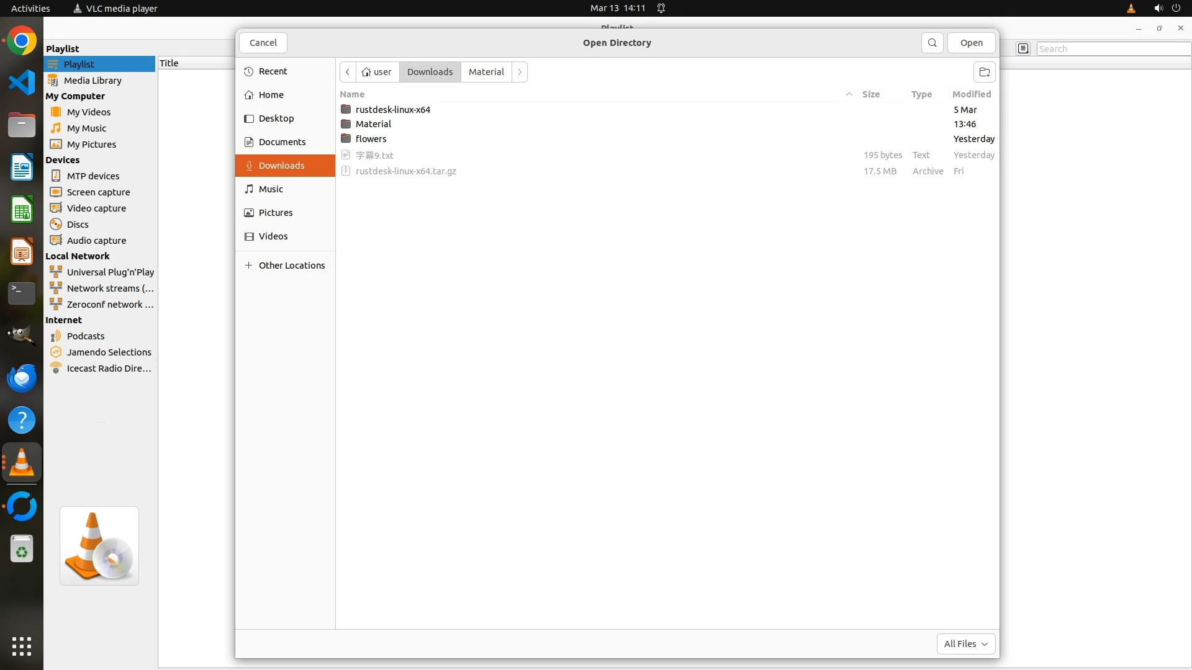The height and width of the screenshot is (670, 1192).
Task: Open the Podcasts source in the VLC sidebar
Action: pos(86,336)
